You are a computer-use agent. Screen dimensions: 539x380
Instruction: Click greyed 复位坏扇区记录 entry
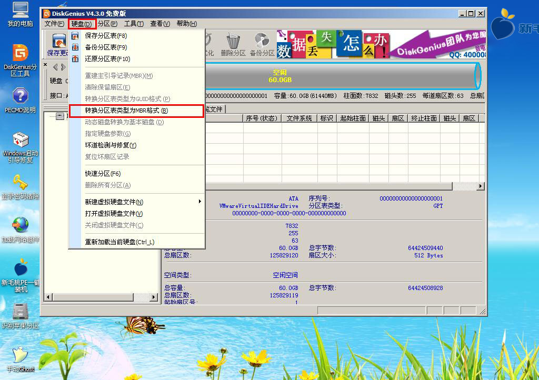point(137,157)
